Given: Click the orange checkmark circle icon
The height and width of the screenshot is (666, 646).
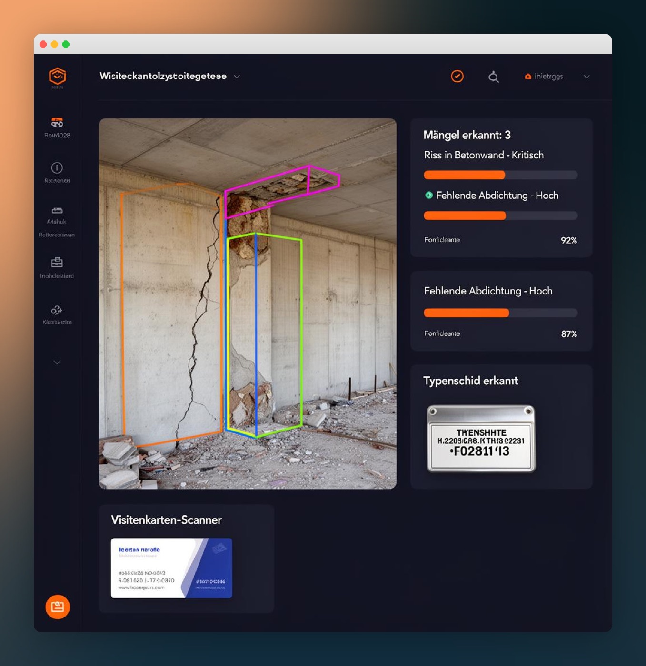Looking at the screenshot, I should coord(457,76).
